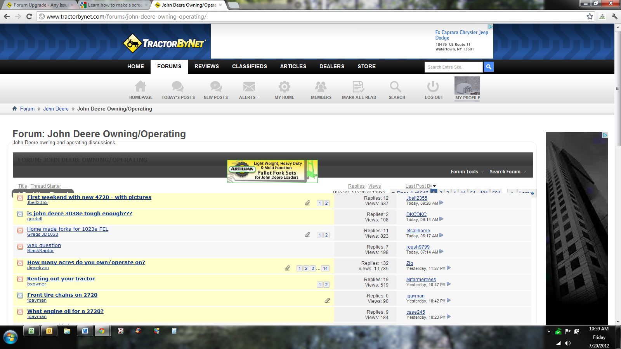Click the Mark All Read icon
The image size is (621, 349).
coord(358,86)
